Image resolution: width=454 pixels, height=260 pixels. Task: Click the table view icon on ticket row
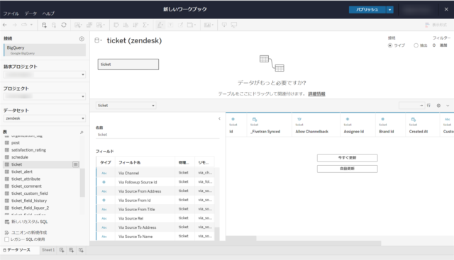[x=76, y=164]
